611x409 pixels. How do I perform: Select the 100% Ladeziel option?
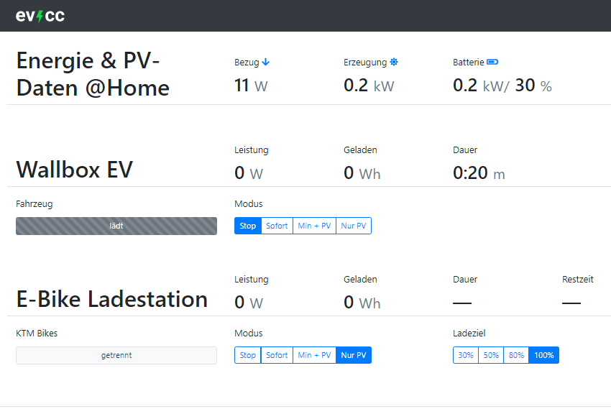544,355
